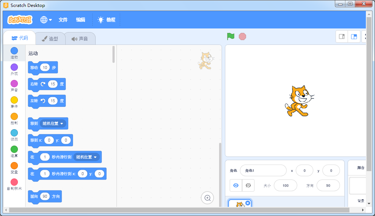Screen dimensions: 375x216
Task: Click x value in 秒内滑行到 x y block
Action: tap(83, 174)
